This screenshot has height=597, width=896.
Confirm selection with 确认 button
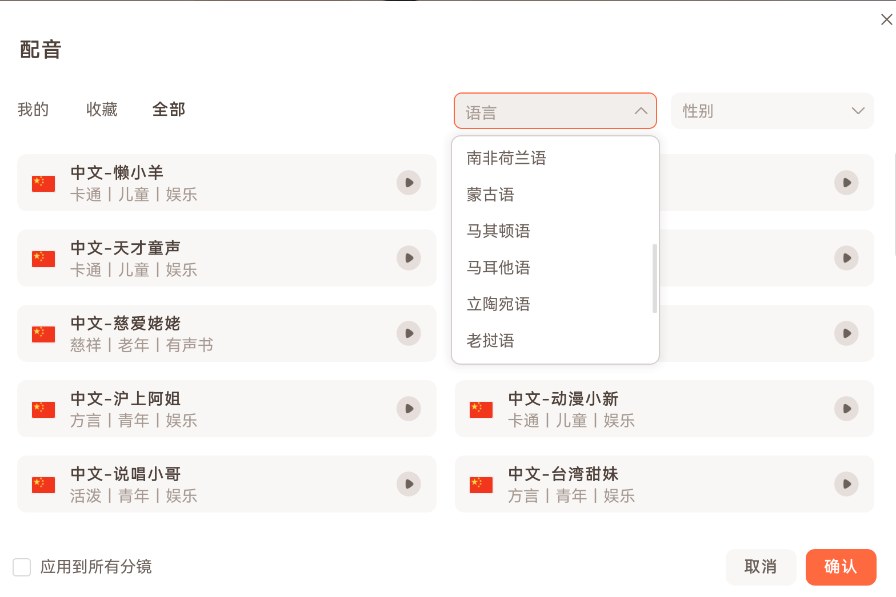[841, 567]
